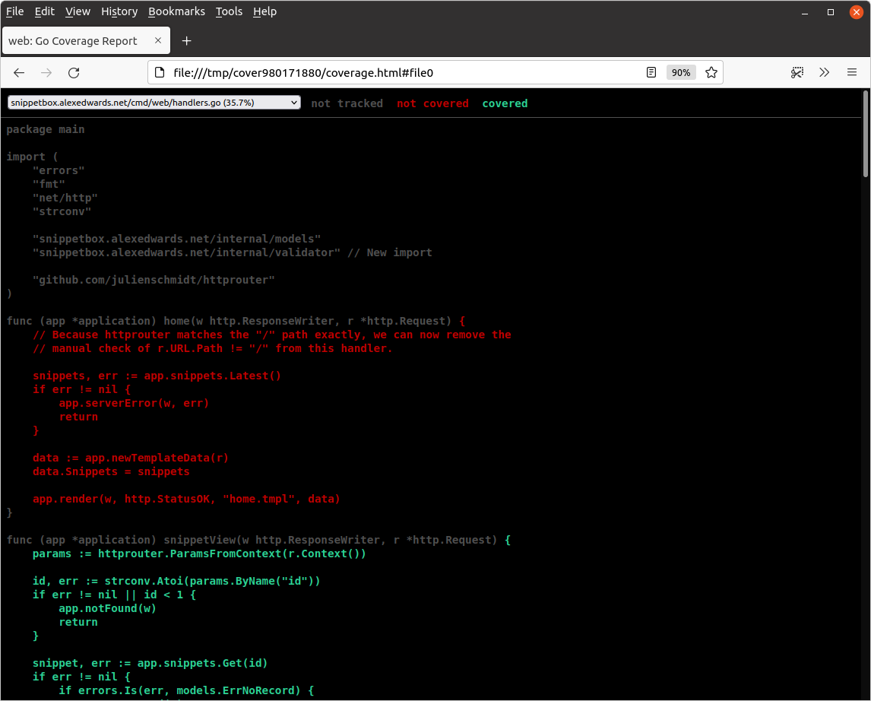
Task: Open the Firefox hamburger application menu
Action: 852,72
